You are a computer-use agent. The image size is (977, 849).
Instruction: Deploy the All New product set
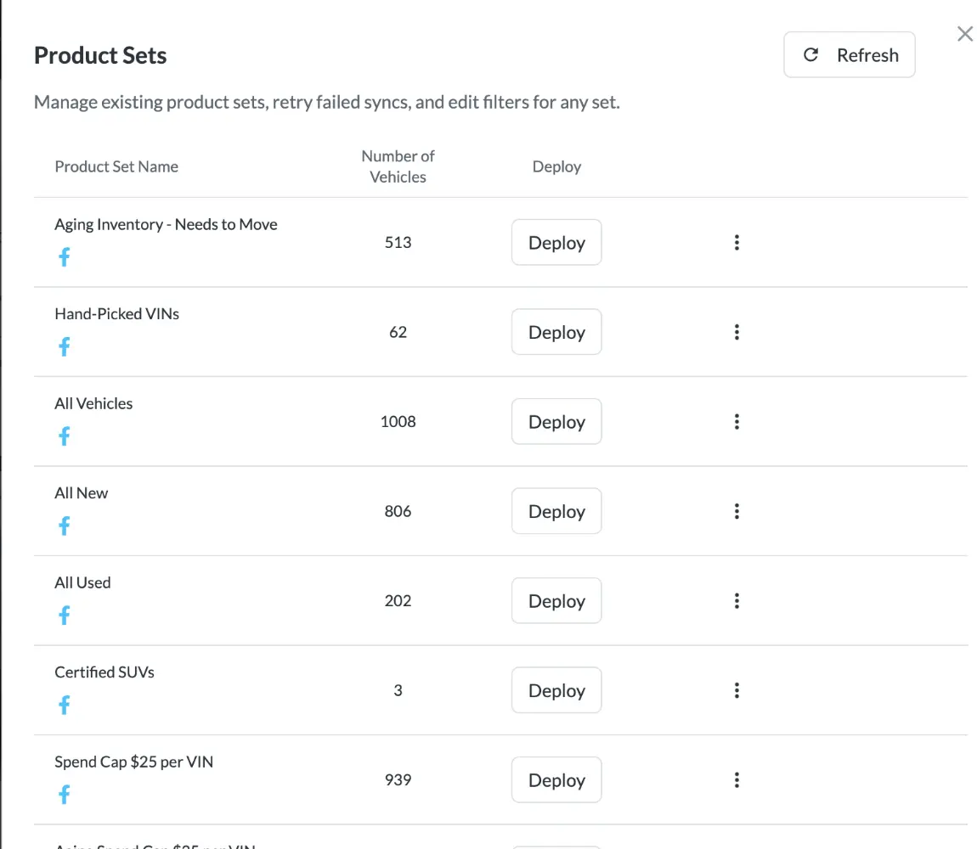click(x=556, y=511)
